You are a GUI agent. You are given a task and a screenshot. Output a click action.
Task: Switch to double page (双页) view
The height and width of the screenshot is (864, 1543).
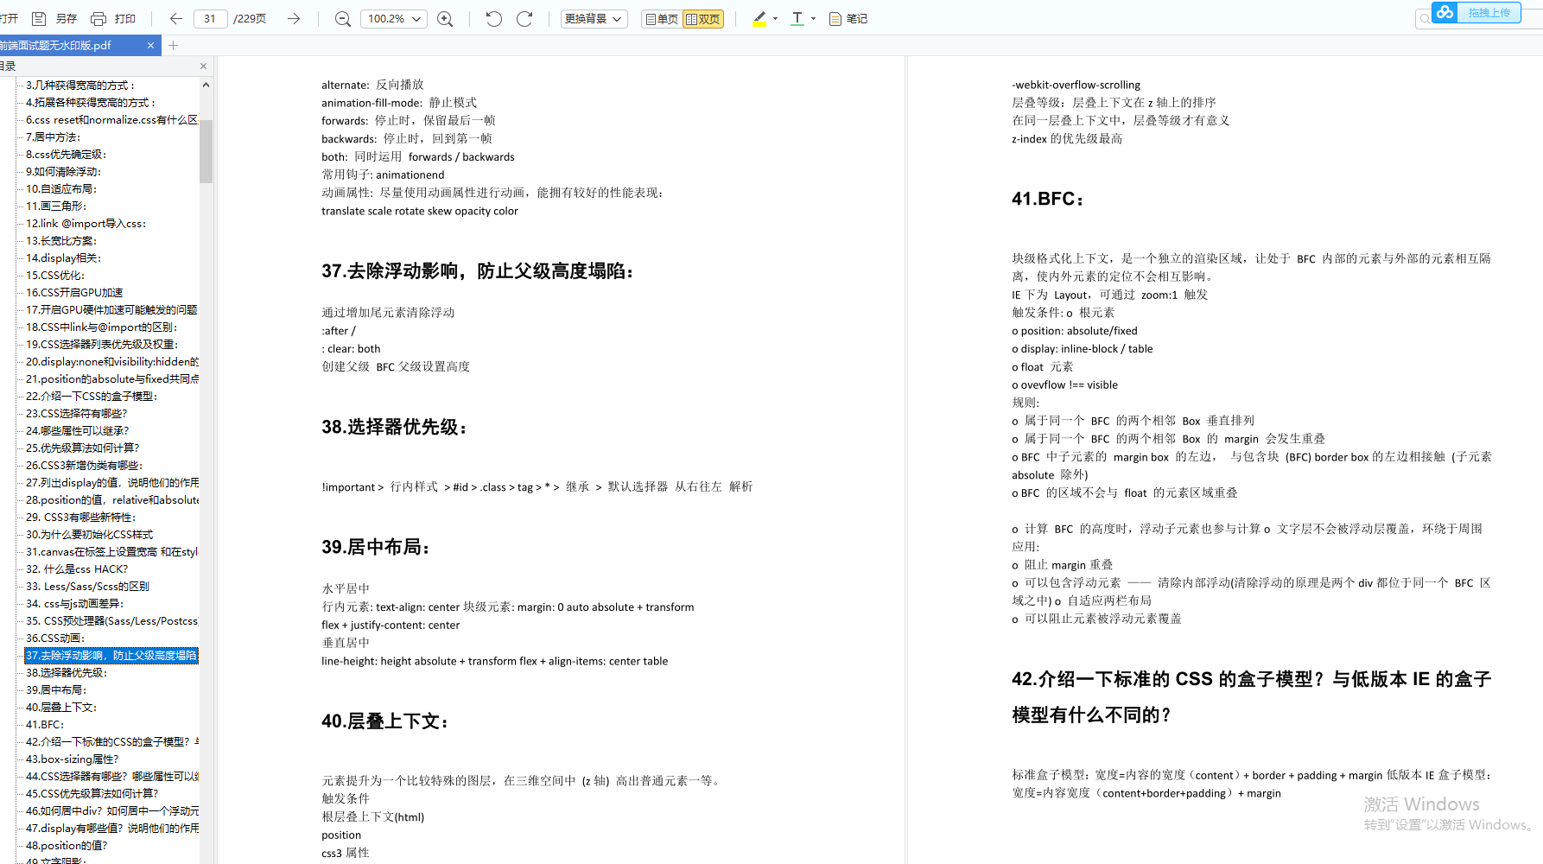pos(702,18)
